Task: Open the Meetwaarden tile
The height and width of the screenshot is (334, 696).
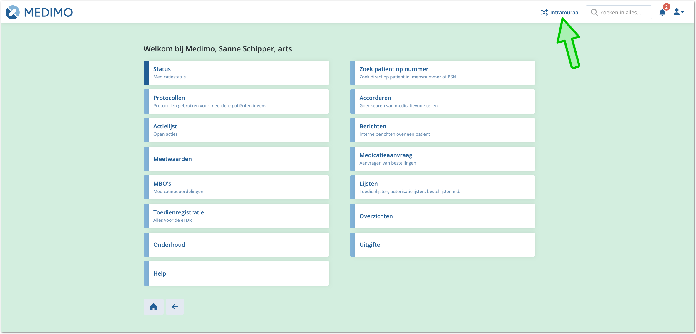Action: (x=236, y=159)
